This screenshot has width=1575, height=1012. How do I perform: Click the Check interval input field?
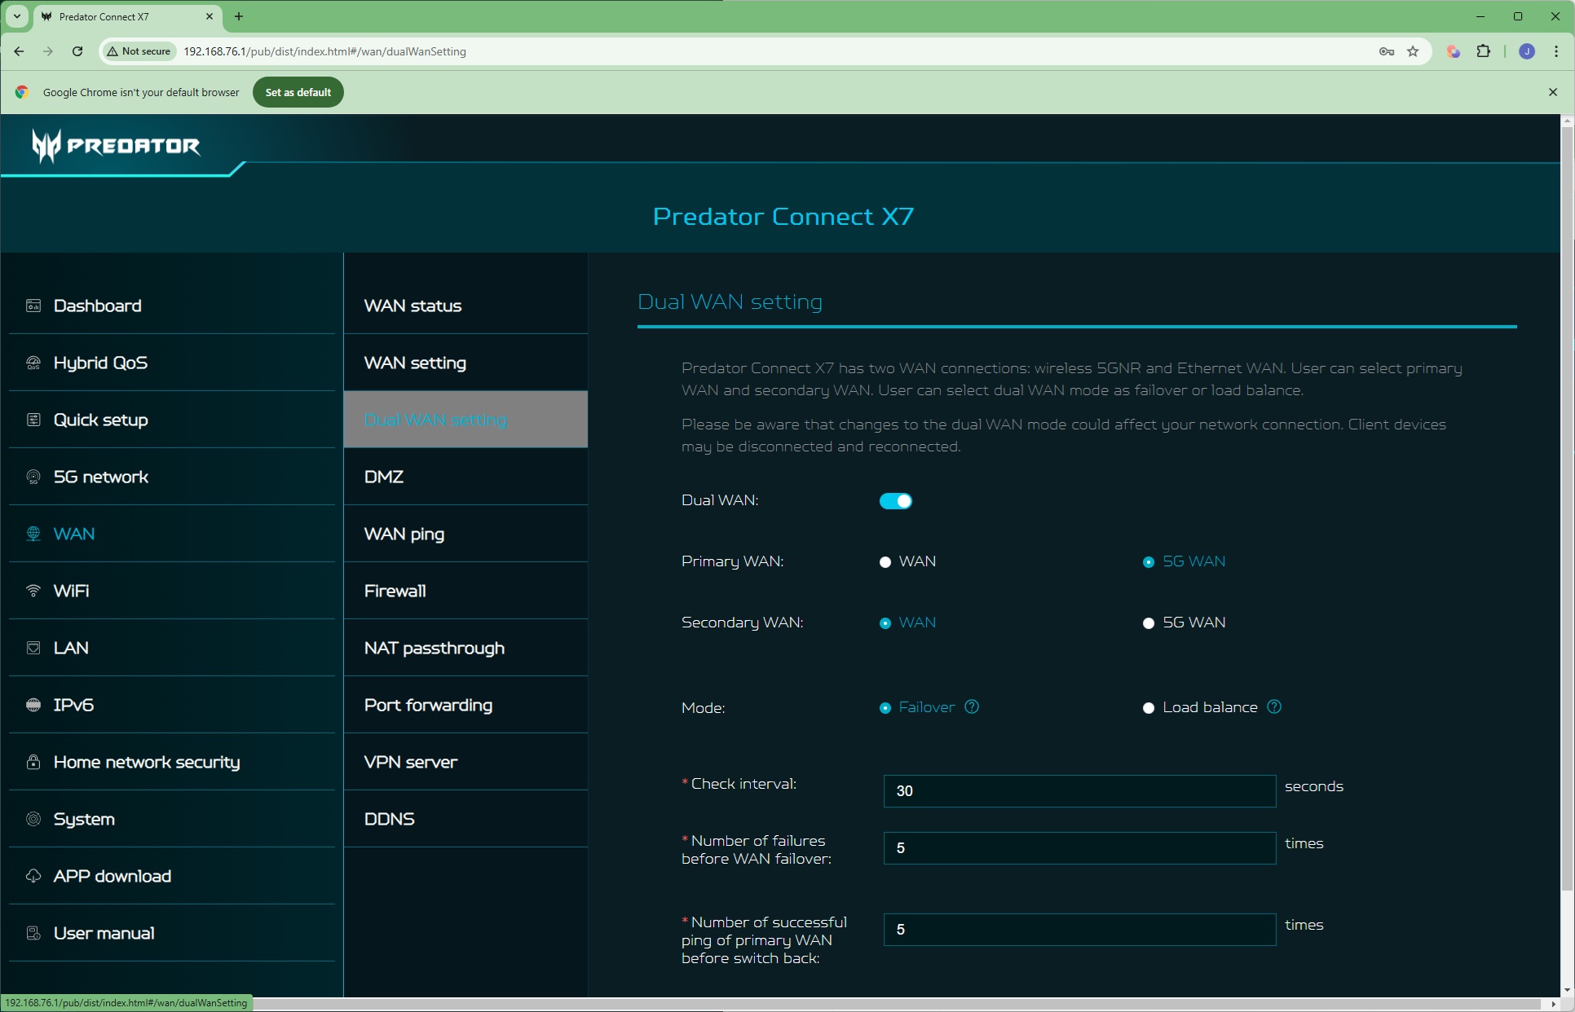pos(1079,790)
